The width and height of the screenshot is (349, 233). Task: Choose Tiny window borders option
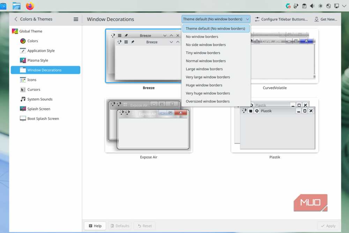[216, 53]
